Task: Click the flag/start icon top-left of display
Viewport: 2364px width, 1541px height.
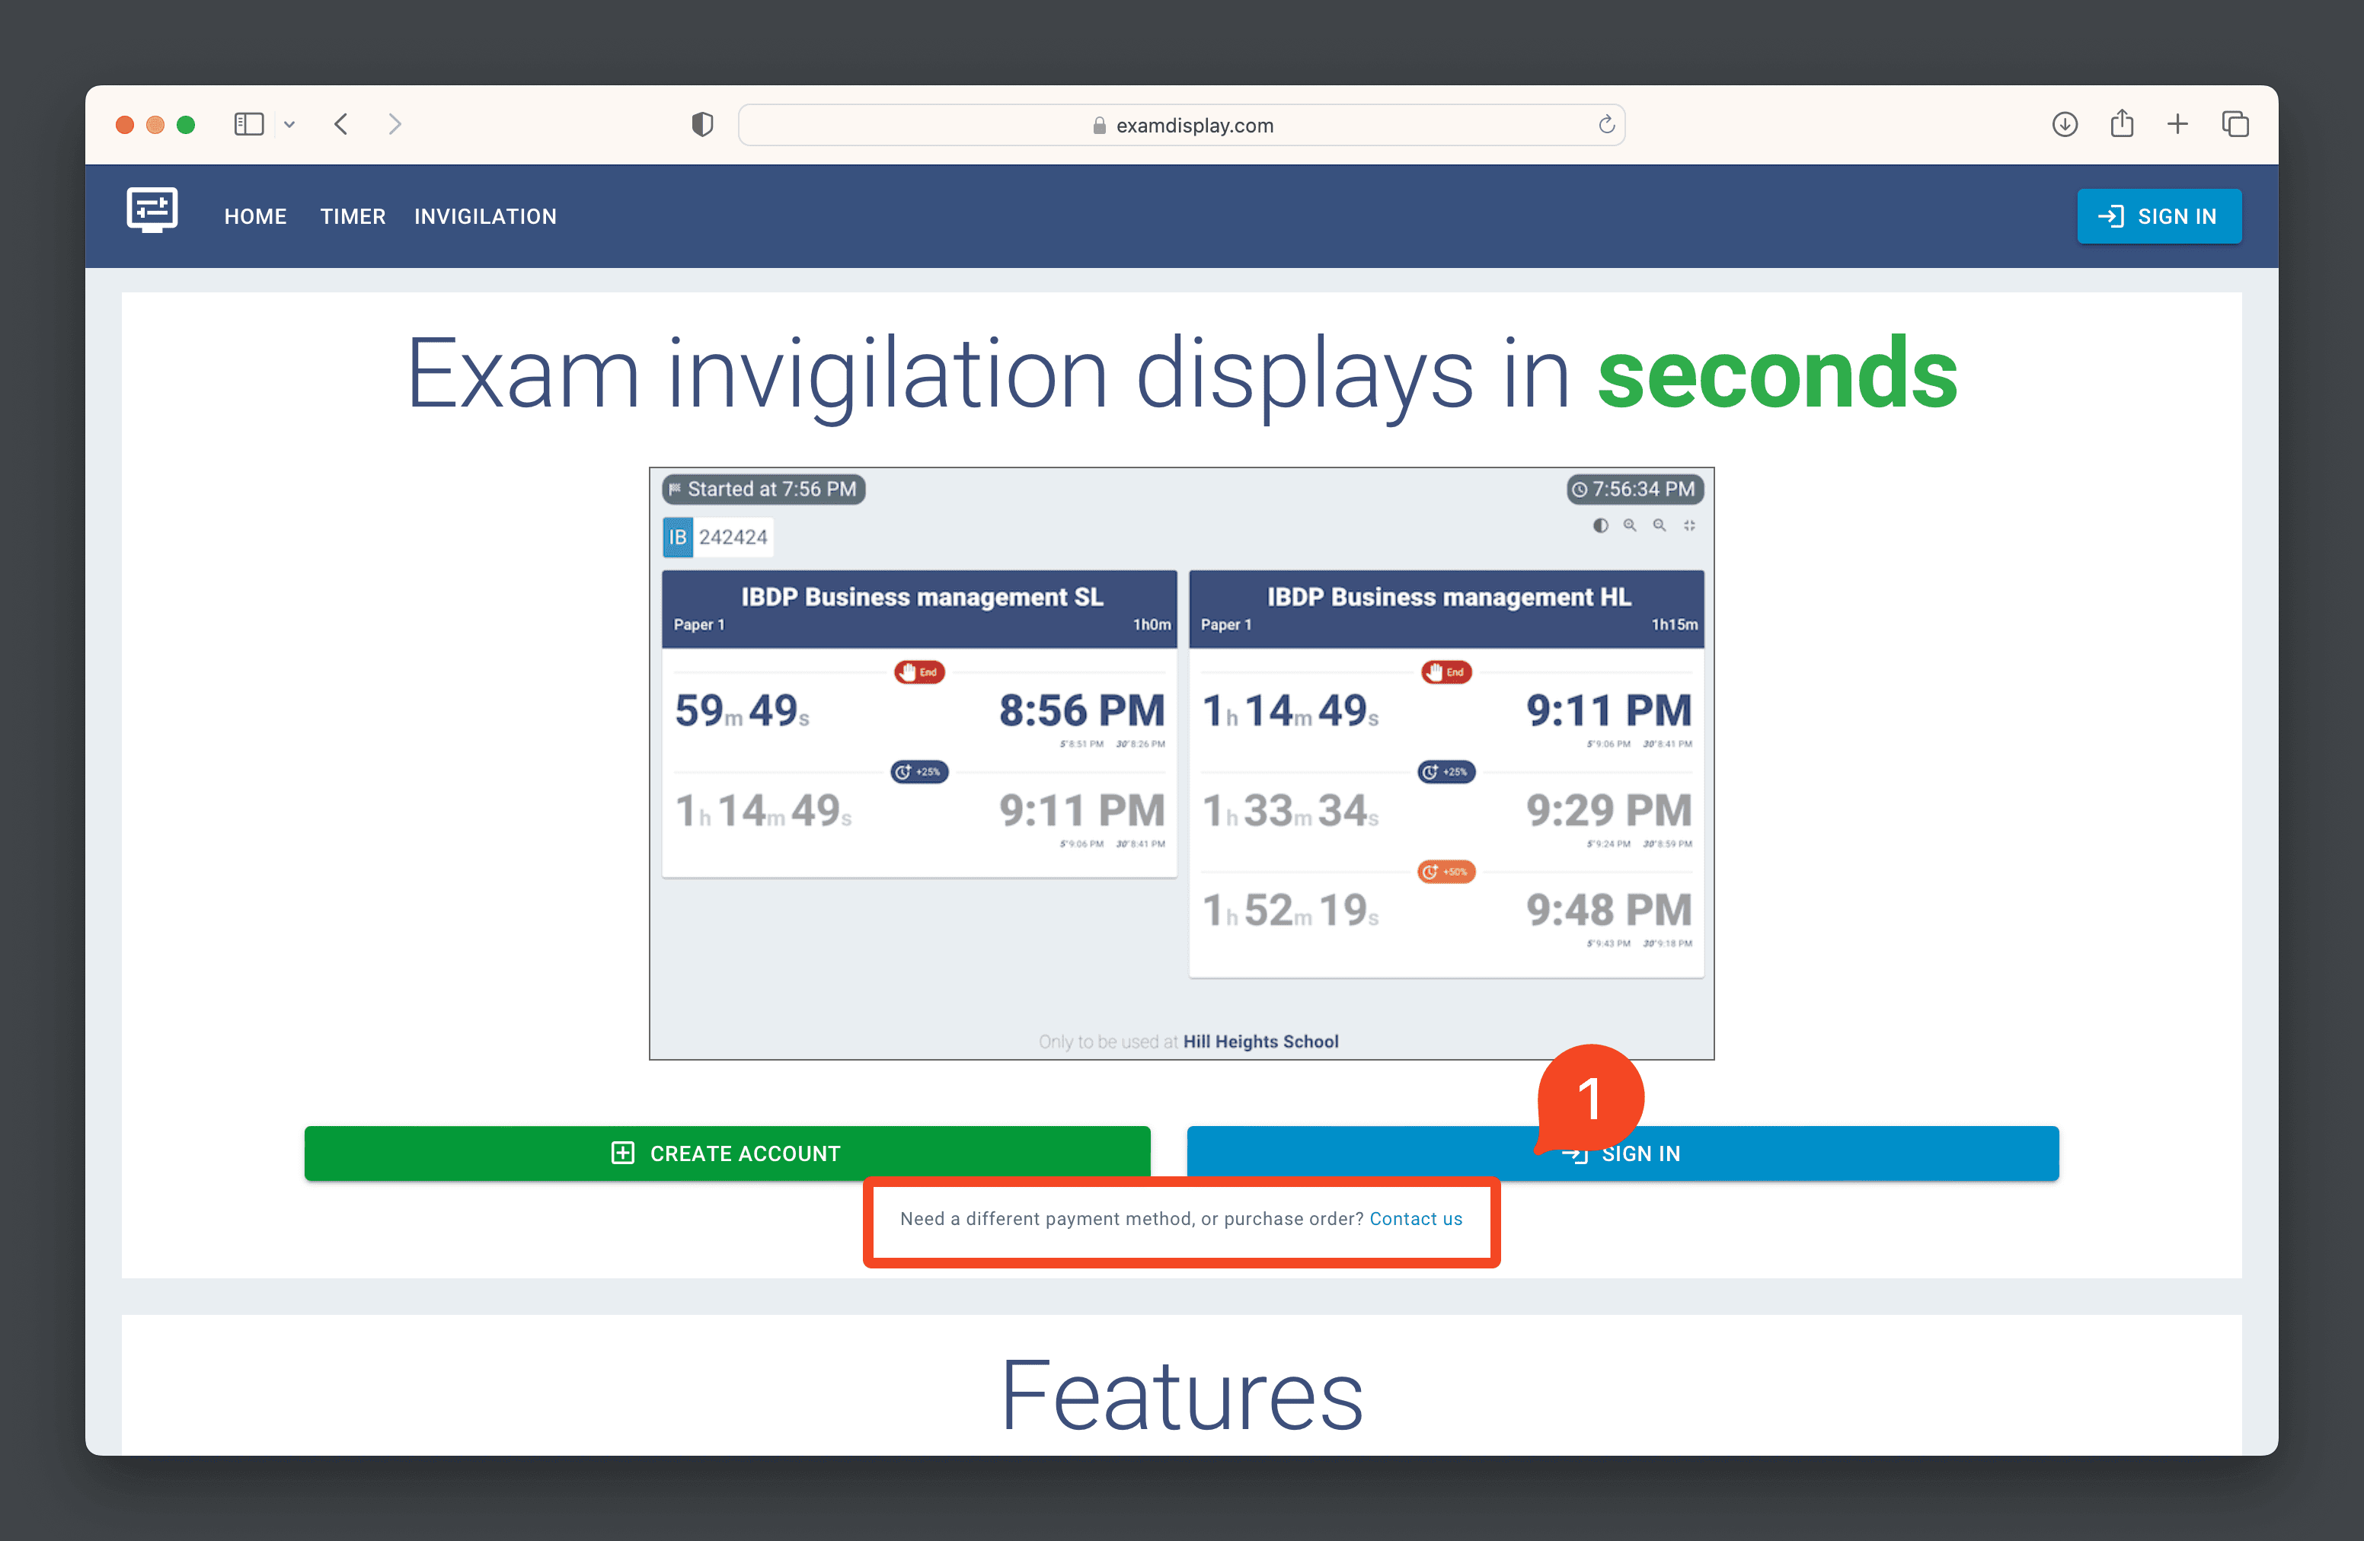Action: pos(681,489)
